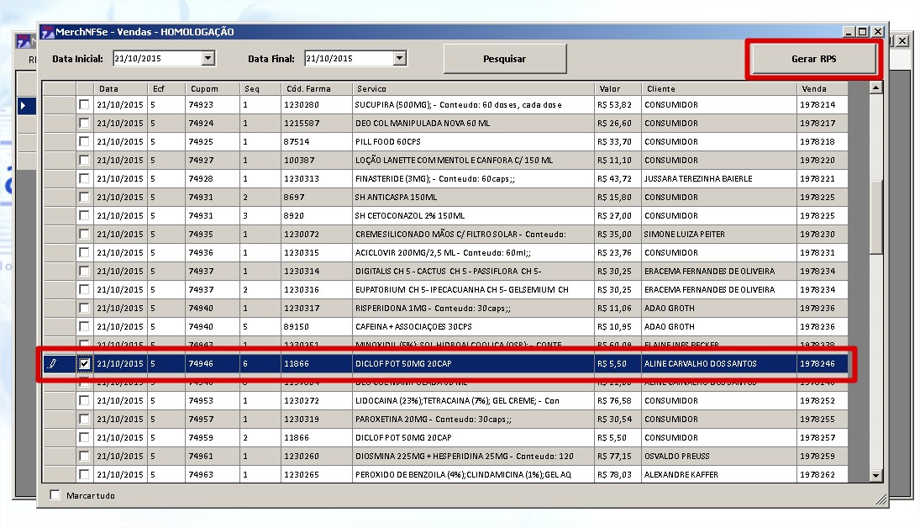Click the window resize grip corner
920x528 pixels.
point(881,500)
